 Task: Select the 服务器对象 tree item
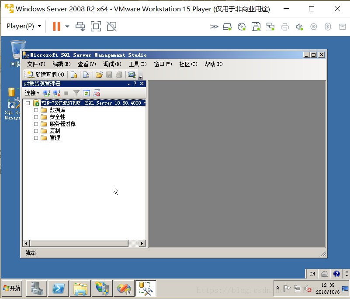pyautogui.click(x=62, y=124)
